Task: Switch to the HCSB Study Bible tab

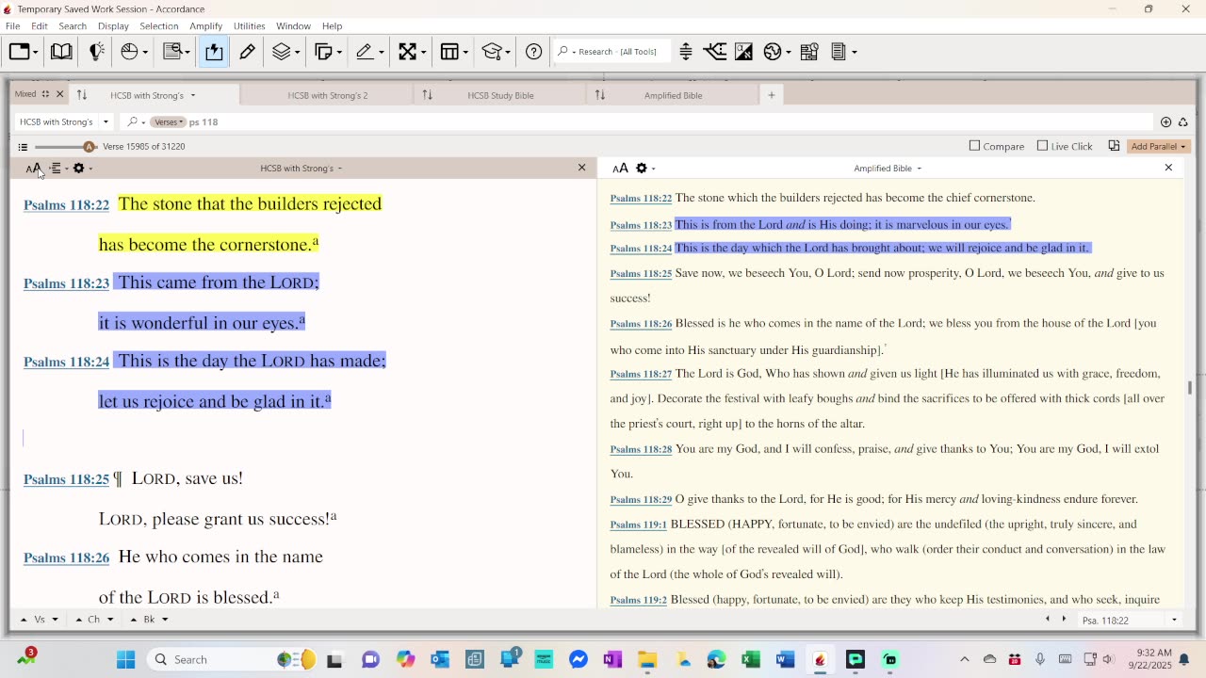Action: tap(500, 95)
